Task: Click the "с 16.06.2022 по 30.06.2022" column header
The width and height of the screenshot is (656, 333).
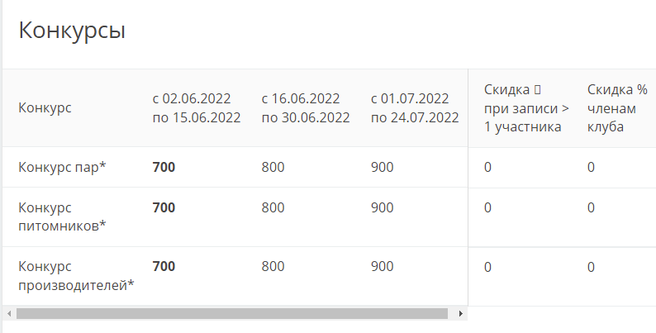Action: coord(305,107)
